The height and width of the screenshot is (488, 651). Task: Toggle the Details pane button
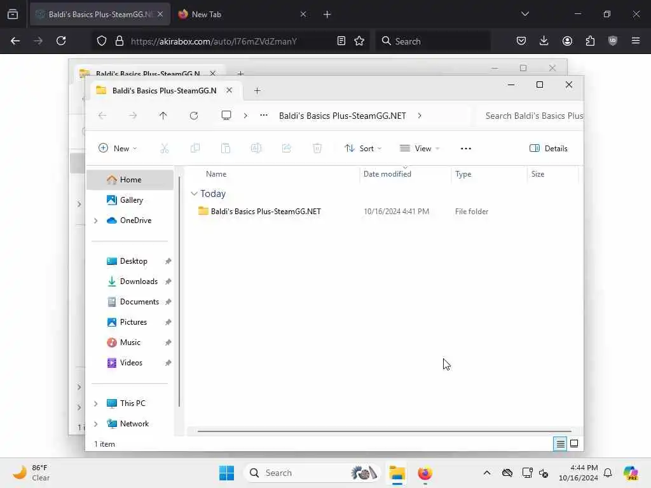(x=549, y=148)
